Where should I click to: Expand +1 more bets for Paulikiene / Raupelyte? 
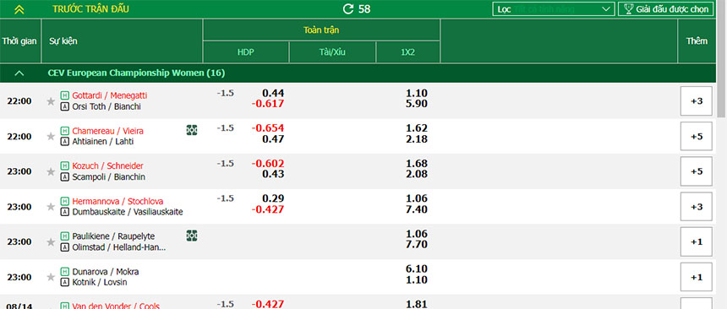[697, 241]
